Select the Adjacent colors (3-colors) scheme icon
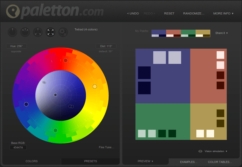The image size is (242, 167). 25,32
